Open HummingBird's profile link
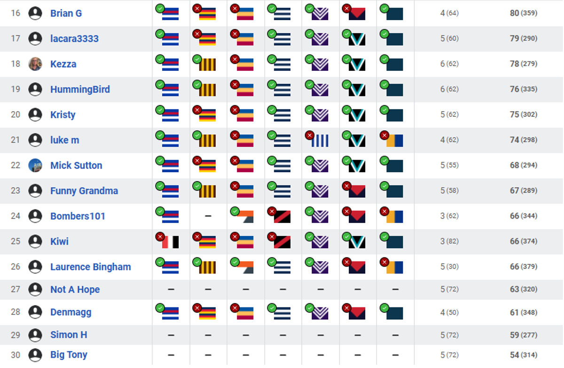This screenshot has width=564, height=368. (x=80, y=89)
